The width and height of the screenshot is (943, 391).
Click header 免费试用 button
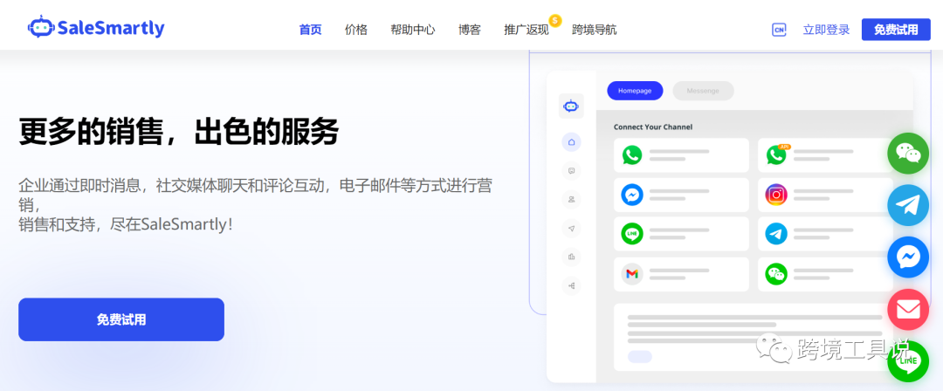tap(896, 30)
